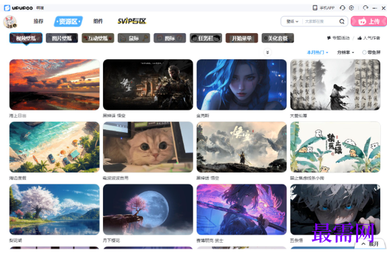
Task: Open the cat wallpaper thumbnail
Action: [148, 147]
